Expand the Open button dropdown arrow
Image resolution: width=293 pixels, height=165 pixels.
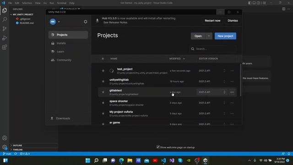(x=209, y=36)
